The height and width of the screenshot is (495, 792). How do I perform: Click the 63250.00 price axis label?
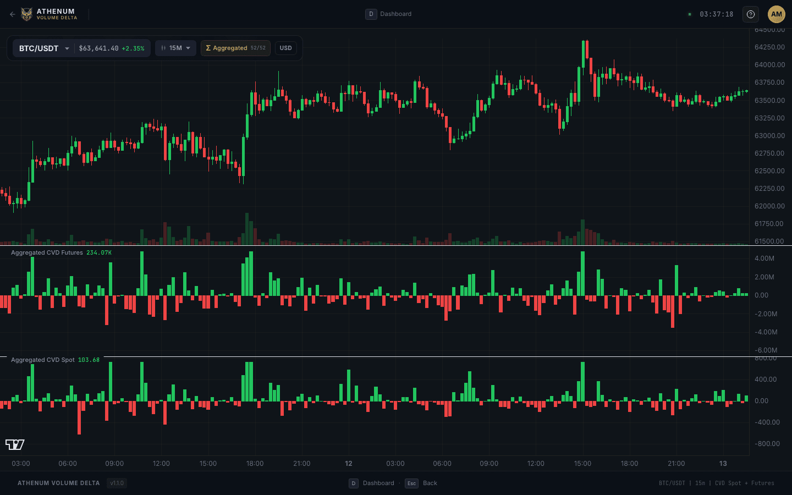769,118
